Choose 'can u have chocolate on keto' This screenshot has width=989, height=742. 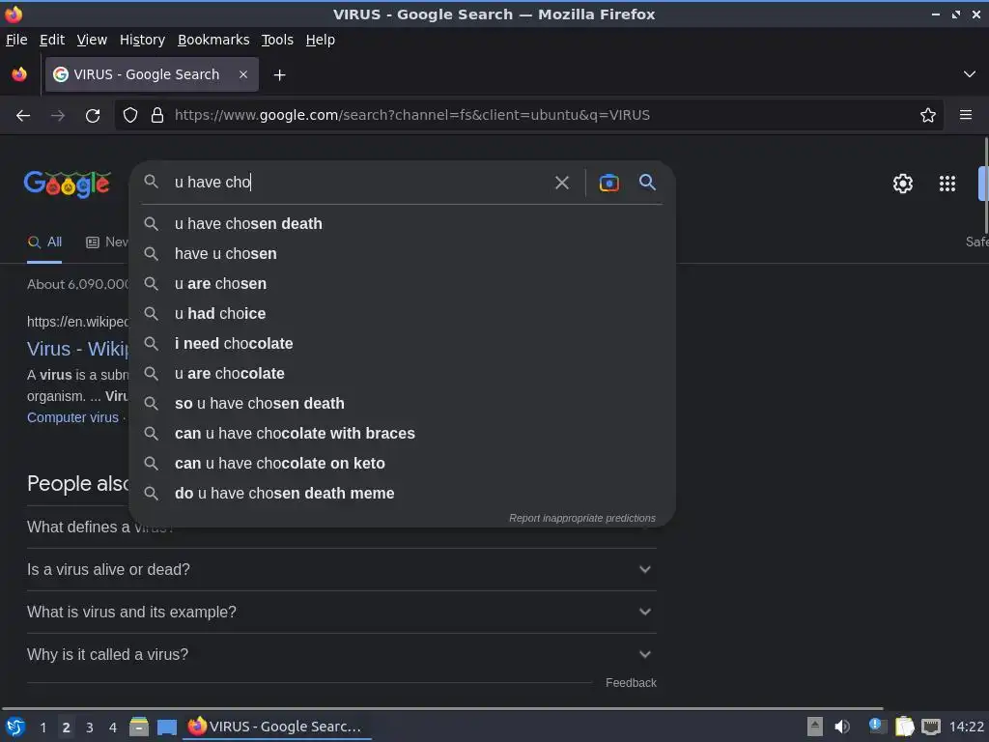(x=403, y=464)
